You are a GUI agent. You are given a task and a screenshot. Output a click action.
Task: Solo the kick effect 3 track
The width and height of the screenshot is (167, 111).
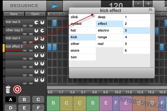tap(25, 51)
